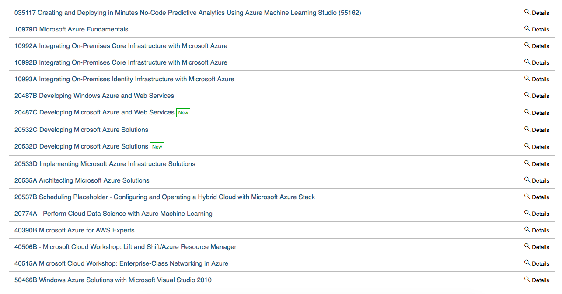View Details text for course 40515A

pos(541,264)
